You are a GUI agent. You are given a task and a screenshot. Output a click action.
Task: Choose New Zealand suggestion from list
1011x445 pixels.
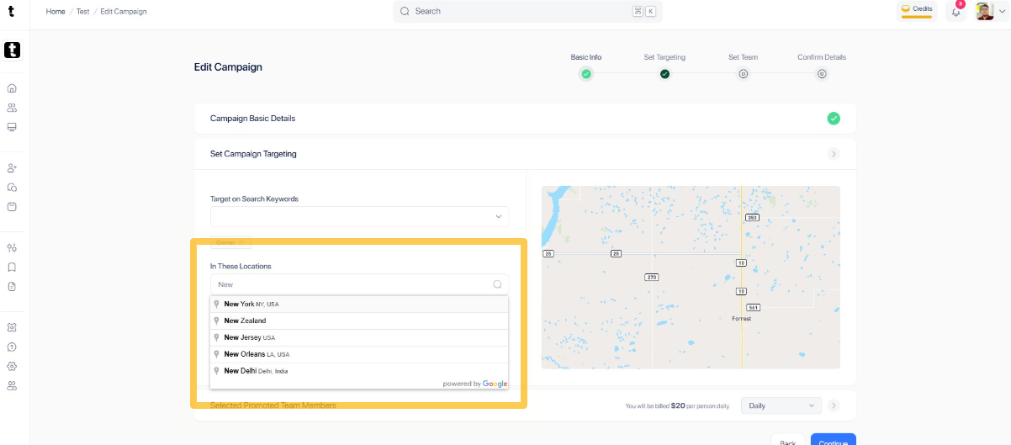point(359,321)
